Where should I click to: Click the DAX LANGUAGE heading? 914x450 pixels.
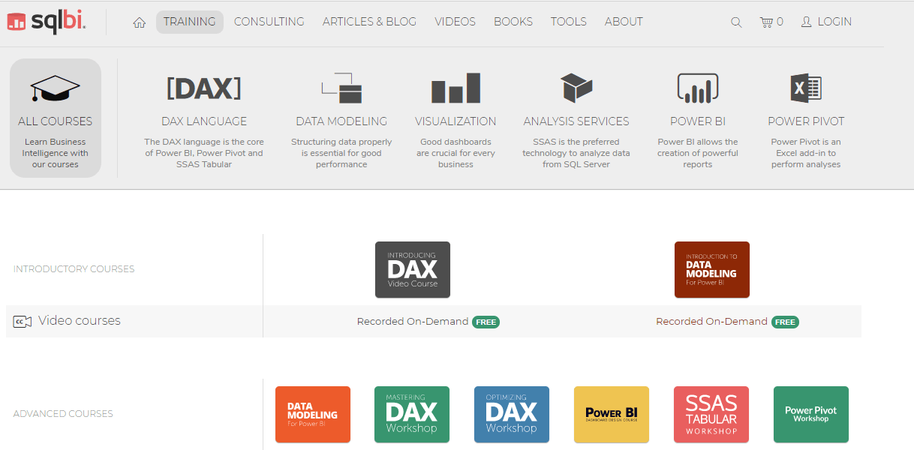204,121
